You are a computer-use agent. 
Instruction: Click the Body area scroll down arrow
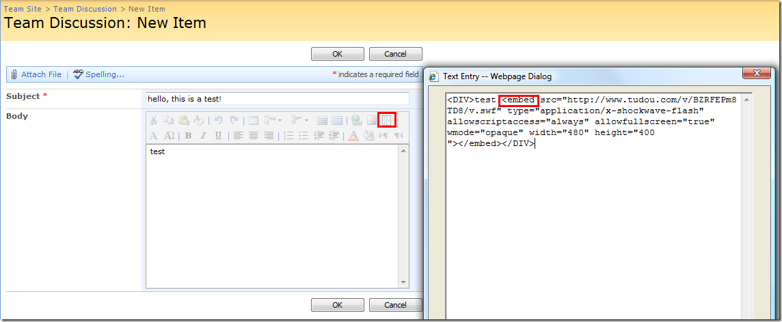point(403,282)
